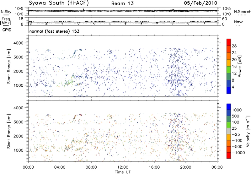Click the "25" label on Velocity colorbar

[234, 128]
